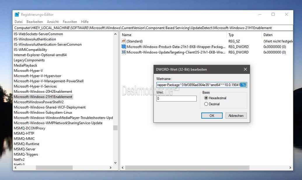Confirm the DWORD dialog with OK
The height and width of the screenshot is (180, 302).
click(212, 115)
